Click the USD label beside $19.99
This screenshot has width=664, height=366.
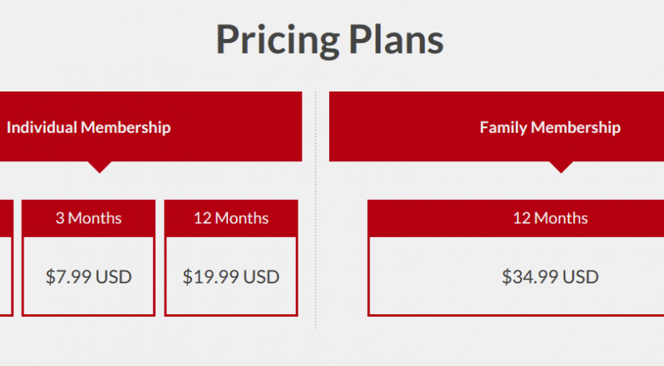pos(261,277)
